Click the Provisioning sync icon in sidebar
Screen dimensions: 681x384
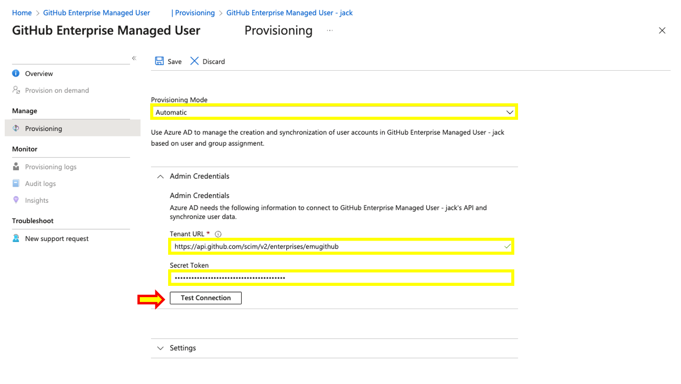point(16,128)
